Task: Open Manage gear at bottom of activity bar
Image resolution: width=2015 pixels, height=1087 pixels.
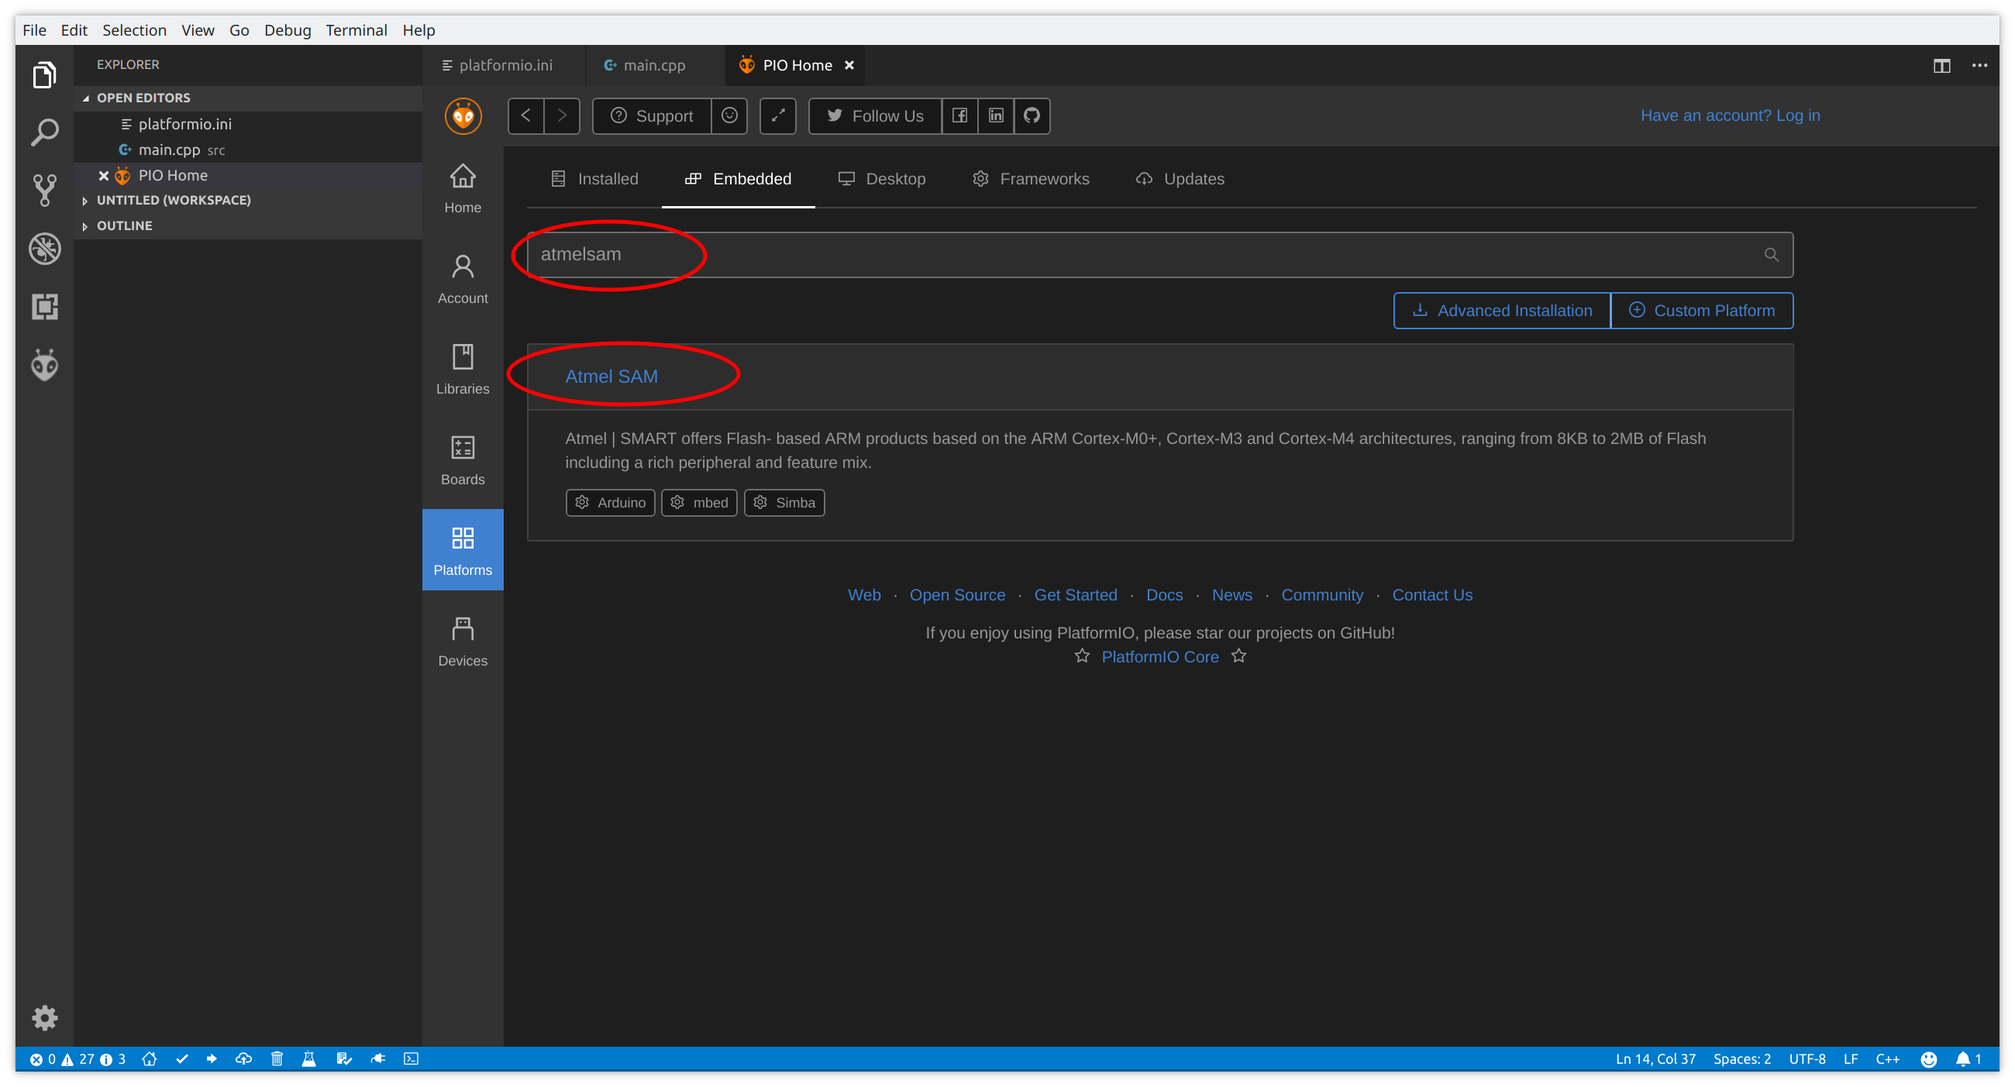Action: 45,1017
